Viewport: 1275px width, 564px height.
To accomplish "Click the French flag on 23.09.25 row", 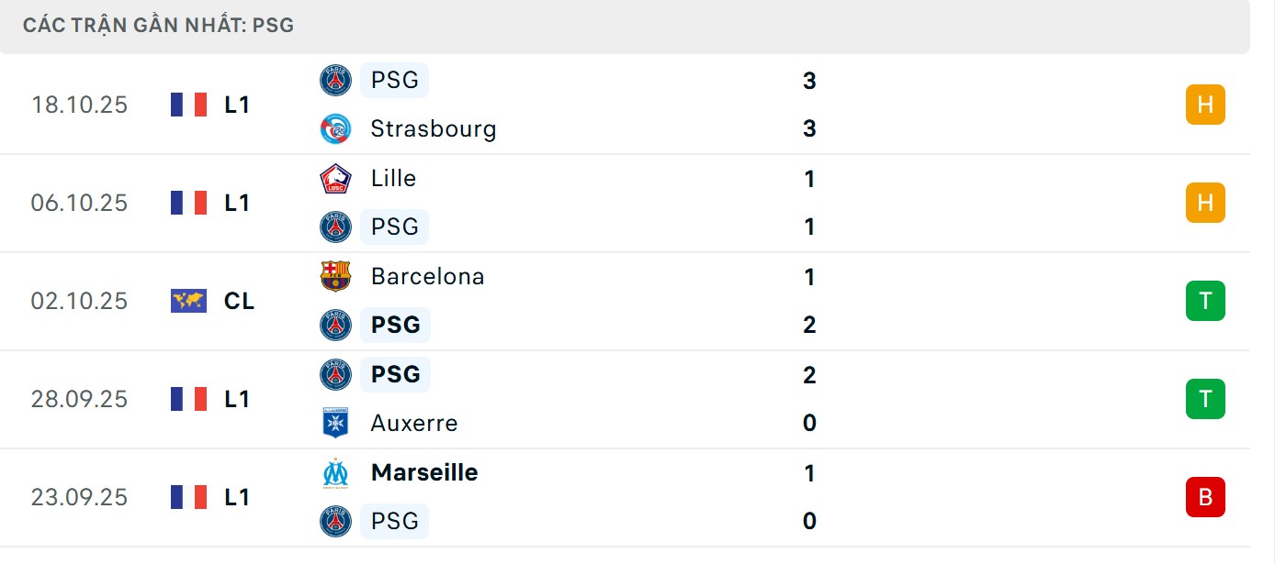I will pyautogui.click(x=188, y=497).
